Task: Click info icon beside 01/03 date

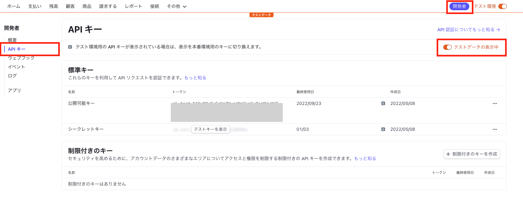Action: tap(383, 129)
